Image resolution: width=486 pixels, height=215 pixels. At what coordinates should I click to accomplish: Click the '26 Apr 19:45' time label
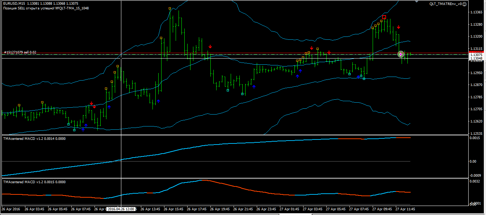[219, 209]
